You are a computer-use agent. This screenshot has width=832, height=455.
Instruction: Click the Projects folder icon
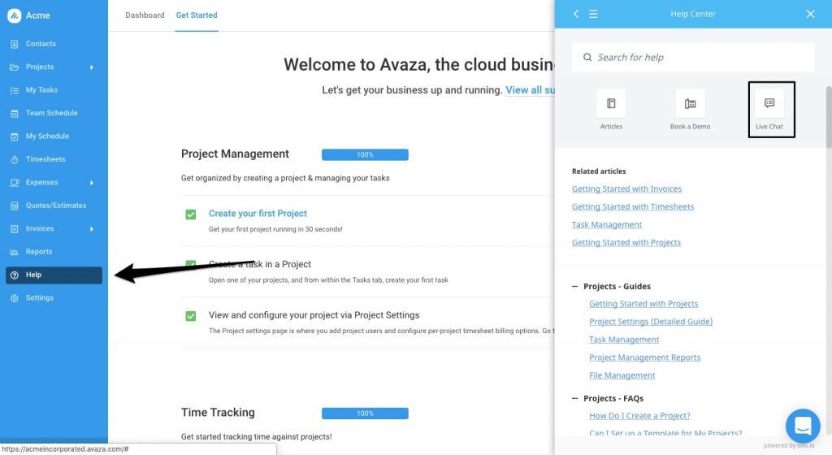pos(15,67)
